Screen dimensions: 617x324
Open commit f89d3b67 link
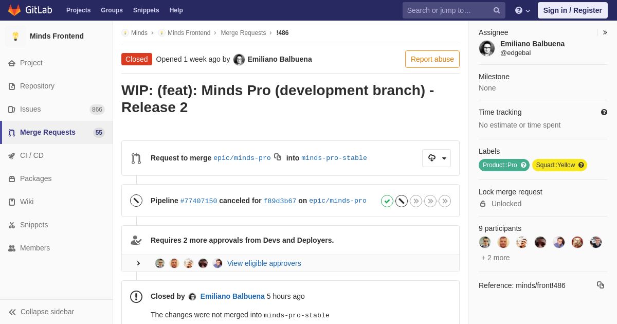[x=280, y=201]
